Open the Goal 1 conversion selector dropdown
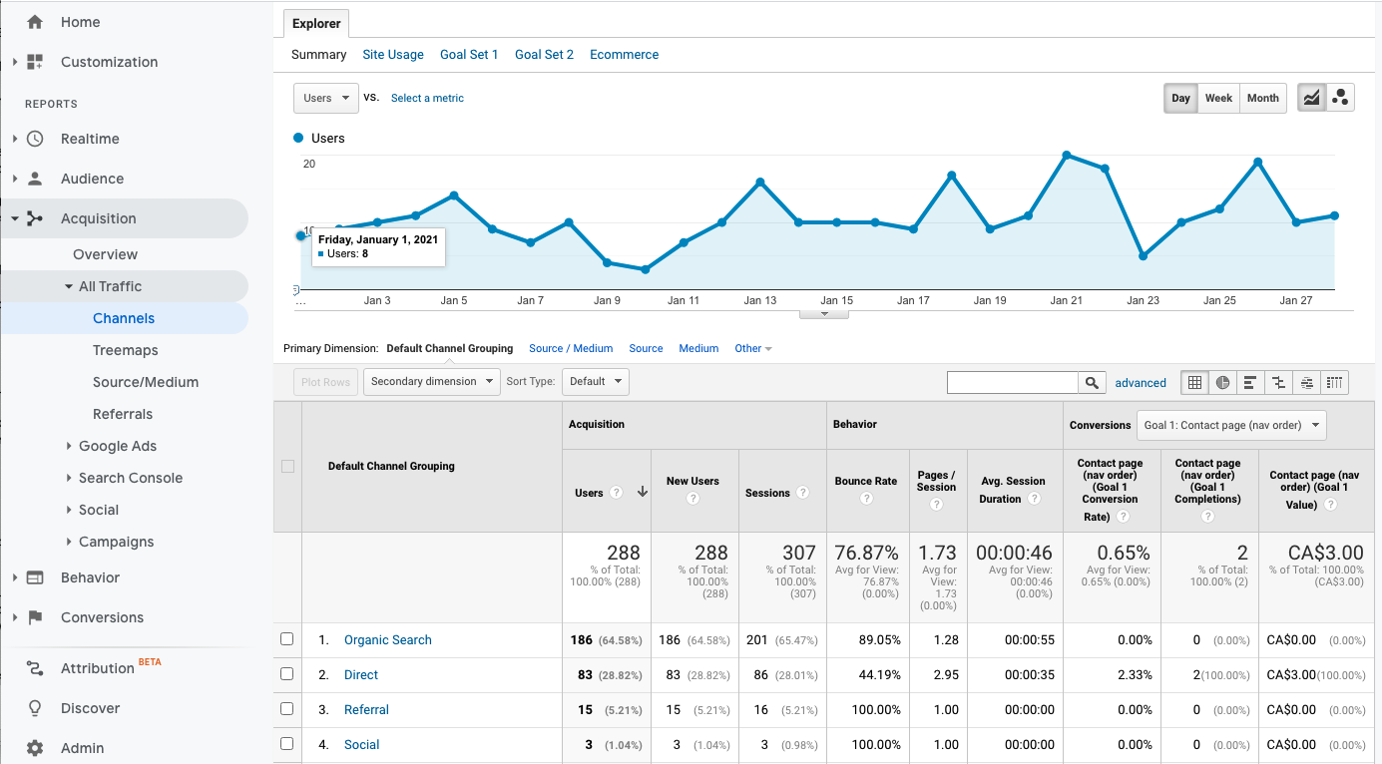The image size is (1382, 764). (x=1231, y=424)
